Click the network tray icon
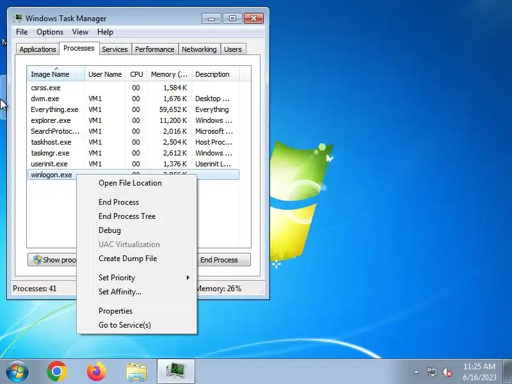This screenshot has width=512, height=384. point(431,372)
